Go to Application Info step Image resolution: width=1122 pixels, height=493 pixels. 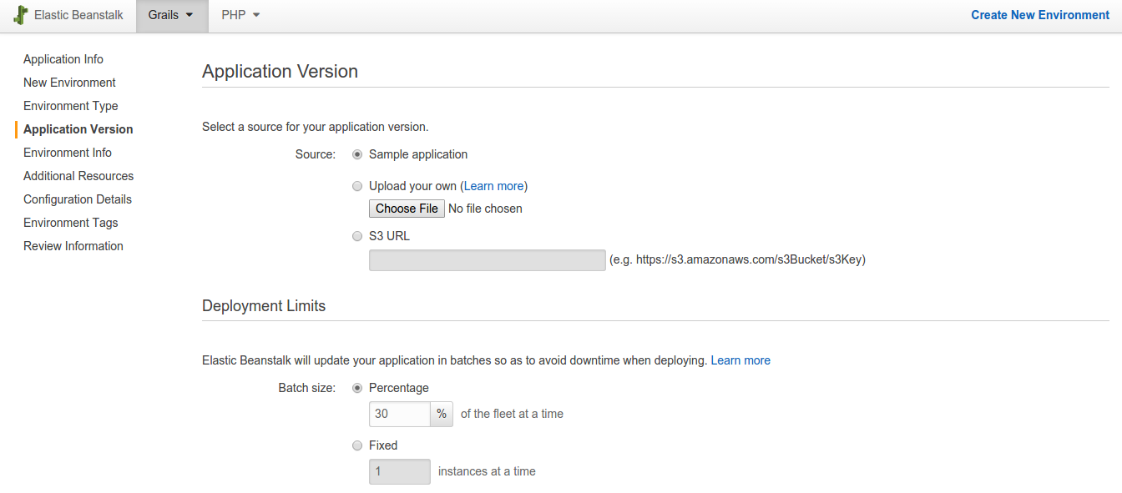[63, 59]
